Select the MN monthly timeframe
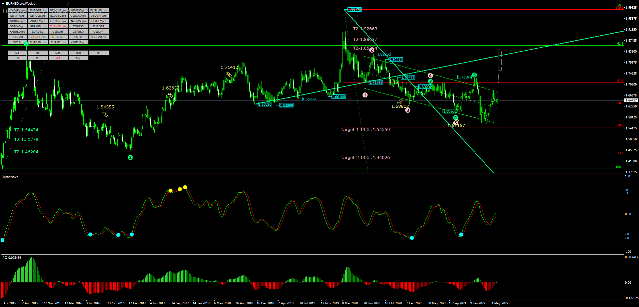This screenshot has width=639, height=307. point(78,58)
